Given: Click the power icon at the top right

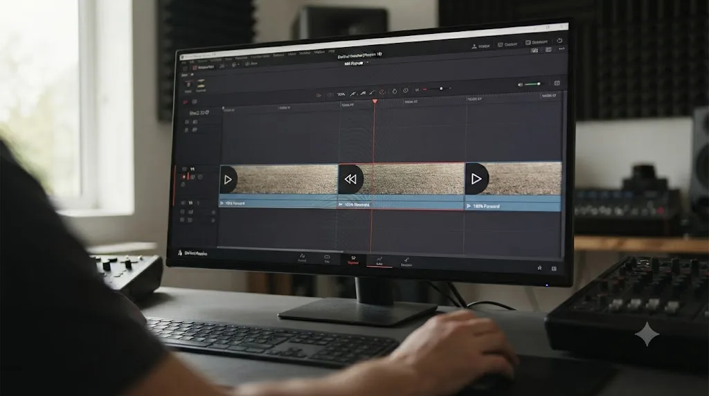Looking at the screenshot, I should coord(559,40).
